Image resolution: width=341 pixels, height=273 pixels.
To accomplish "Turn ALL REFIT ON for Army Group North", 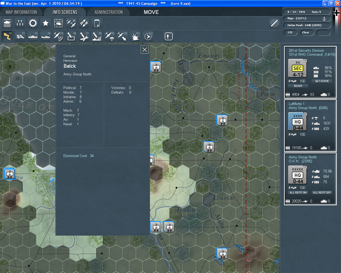I will click(298, 192).
